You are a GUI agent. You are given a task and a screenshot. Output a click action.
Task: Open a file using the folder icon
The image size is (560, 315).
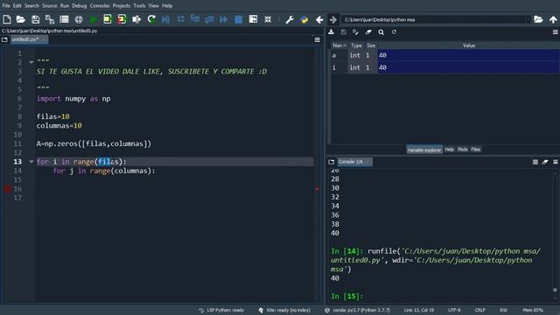pos(21,19)
